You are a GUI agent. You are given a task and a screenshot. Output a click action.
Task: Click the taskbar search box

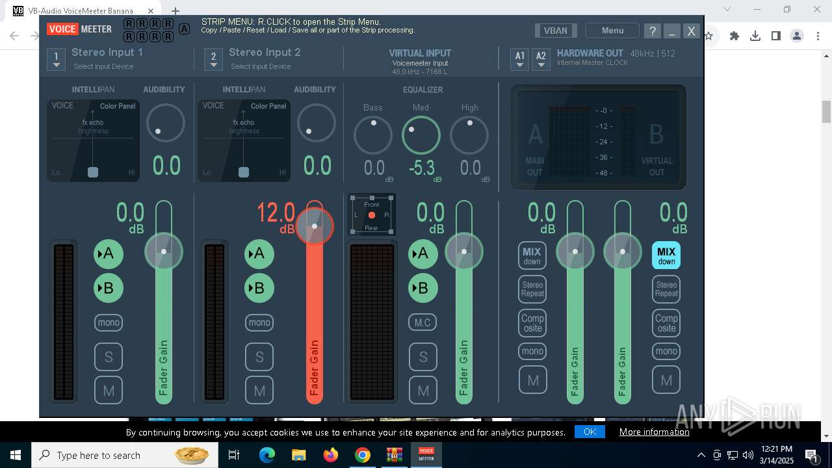pos(125,455)
